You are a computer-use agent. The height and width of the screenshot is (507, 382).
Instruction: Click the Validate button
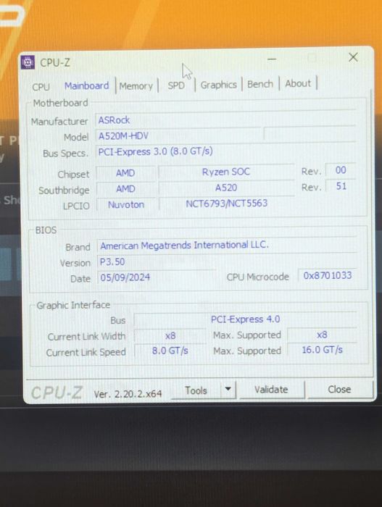click(271, 390)
